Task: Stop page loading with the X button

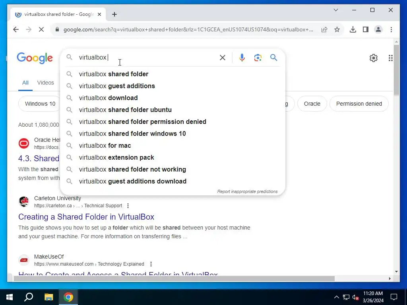Action: point(41,29)
